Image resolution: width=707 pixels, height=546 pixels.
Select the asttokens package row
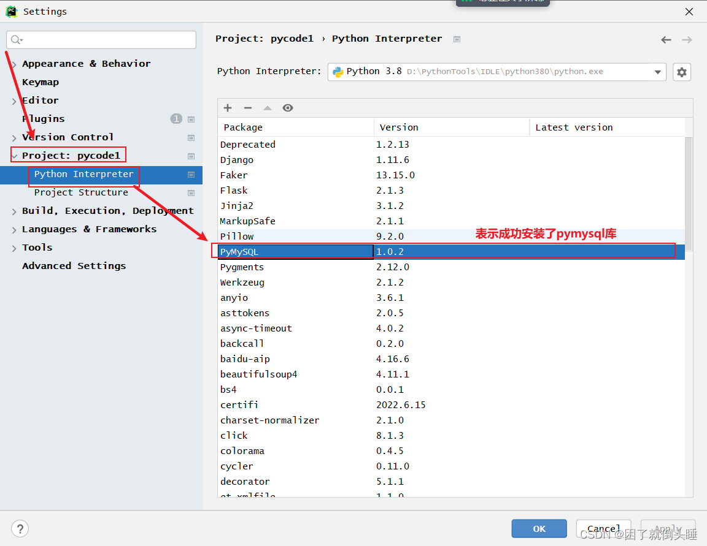(x=451, y=313)
